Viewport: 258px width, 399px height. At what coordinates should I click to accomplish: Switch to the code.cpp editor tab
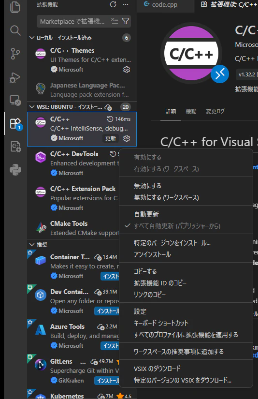[165, 4]
